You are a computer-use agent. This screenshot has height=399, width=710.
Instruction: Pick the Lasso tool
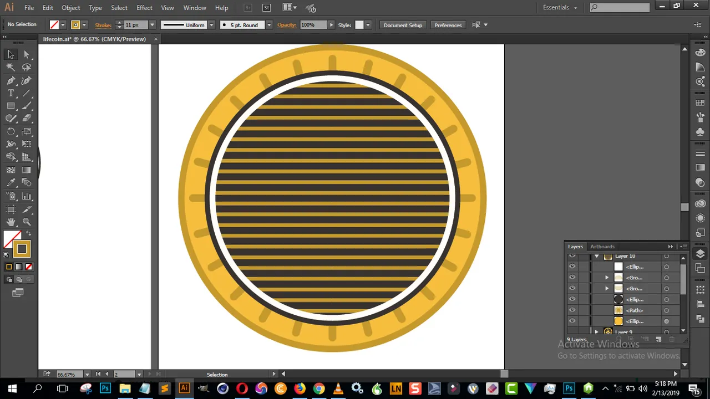point(27,67)
